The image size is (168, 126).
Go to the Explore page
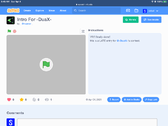40,10
